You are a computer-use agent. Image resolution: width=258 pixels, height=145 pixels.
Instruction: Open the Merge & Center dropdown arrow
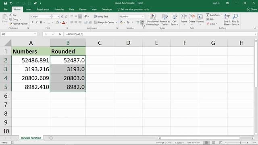click(117, 23)
